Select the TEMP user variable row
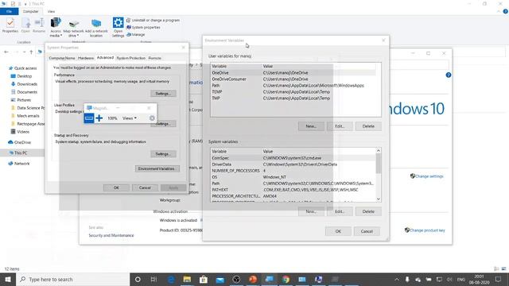The image size is (509, 286). (x=293, y=92)
